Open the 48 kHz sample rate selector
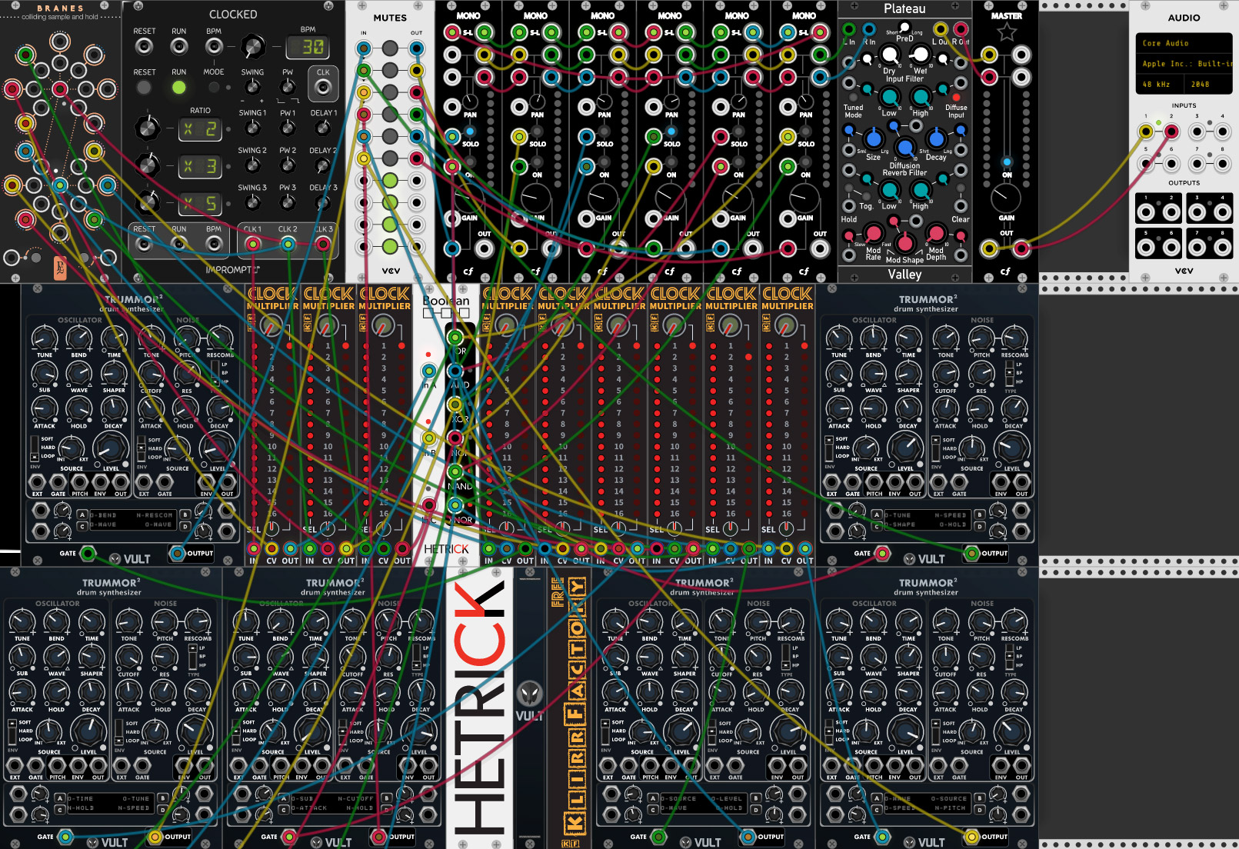Image resolution: width=1239 pixels, height=849 pixels. tap(1160, 85)
